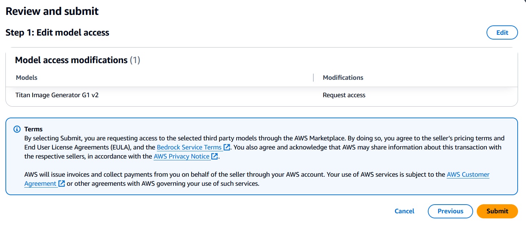Open the AWS Customer Agreement link
The height and width of the screenshot is (230, 526).
coord(468,174)
